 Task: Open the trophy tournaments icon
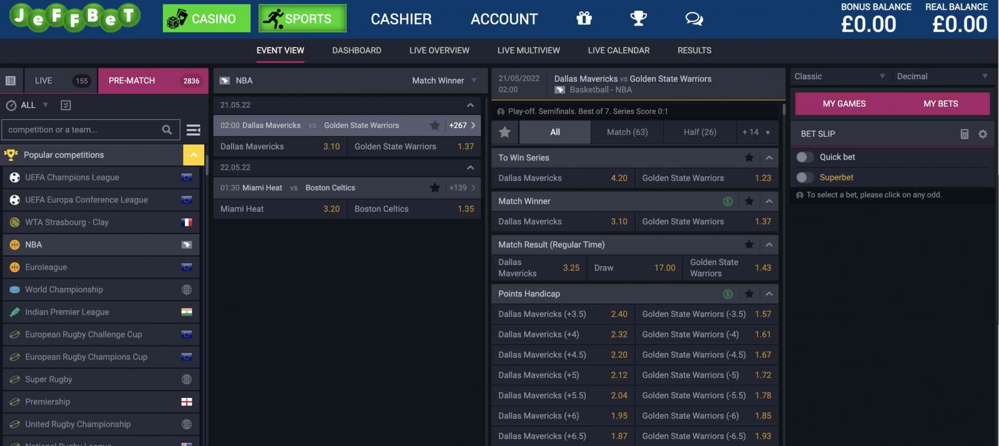[638, 19]
